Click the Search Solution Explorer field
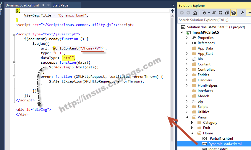 (214, 20)
